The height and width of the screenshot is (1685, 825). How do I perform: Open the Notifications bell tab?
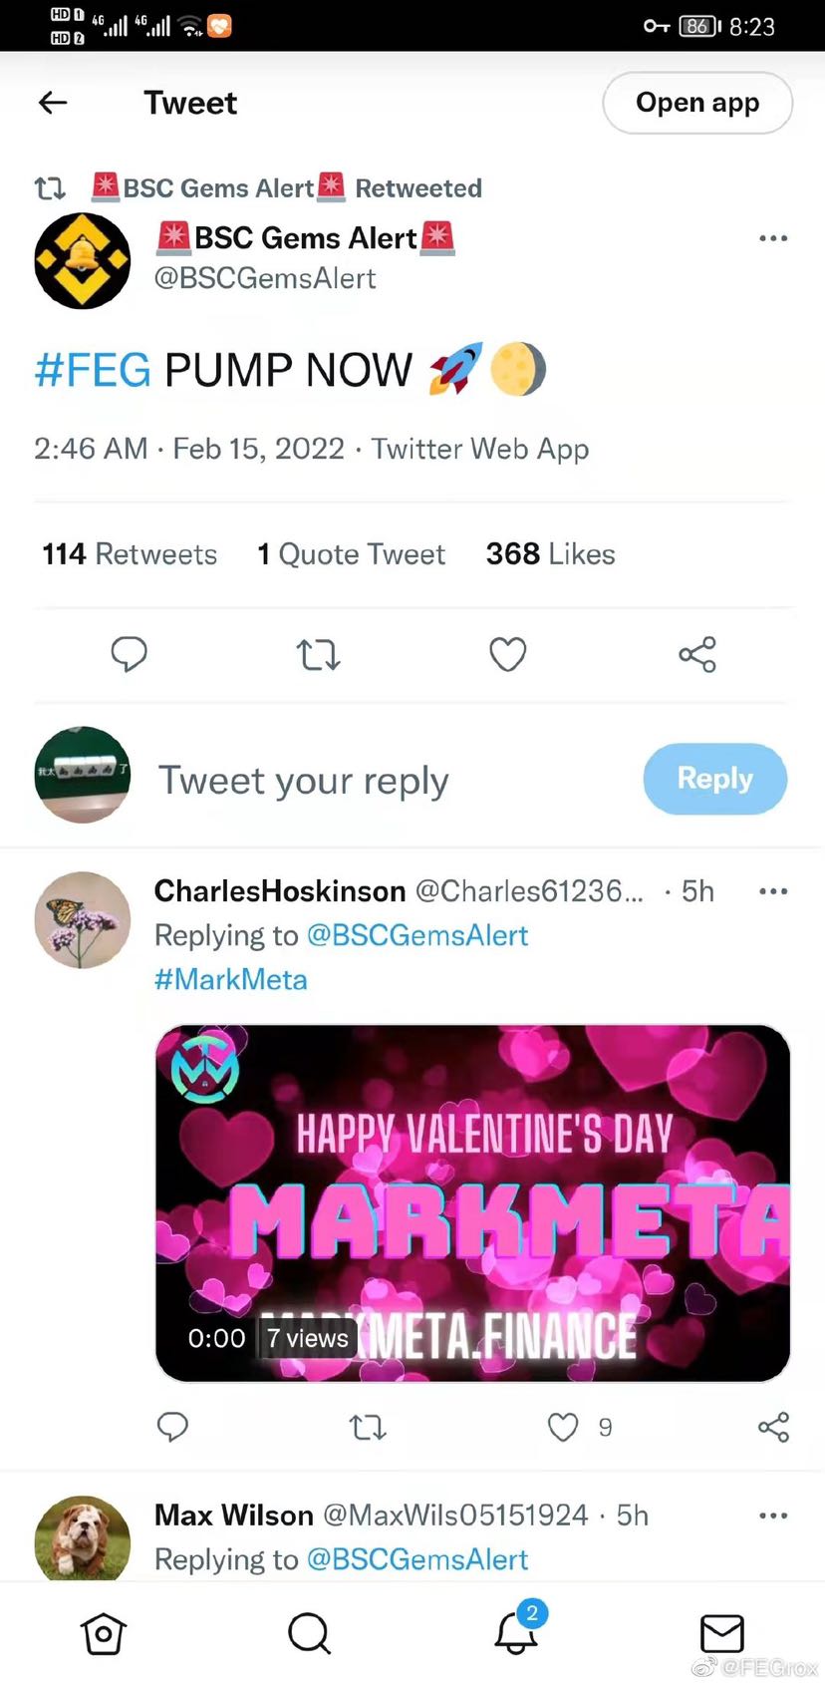[516, 1633]
